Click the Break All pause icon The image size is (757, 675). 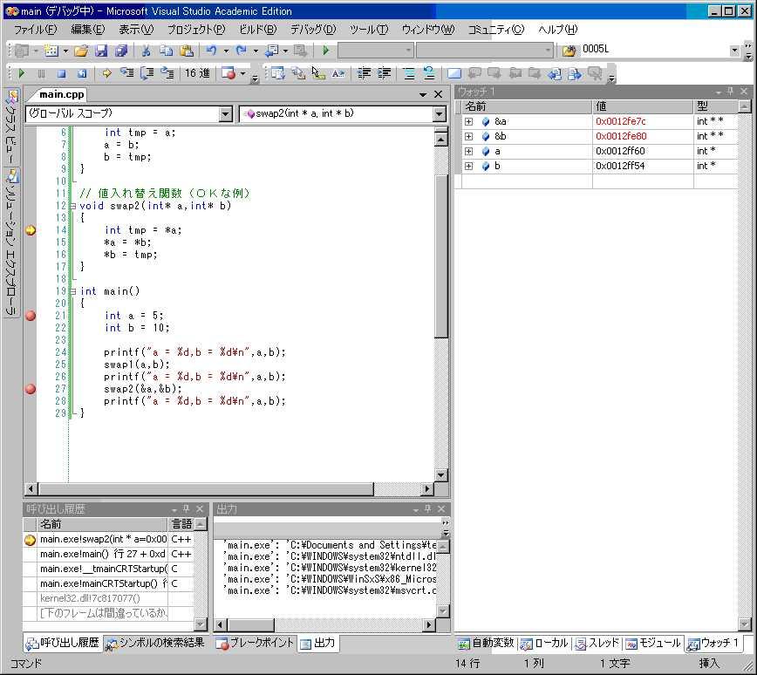[42, 73]
